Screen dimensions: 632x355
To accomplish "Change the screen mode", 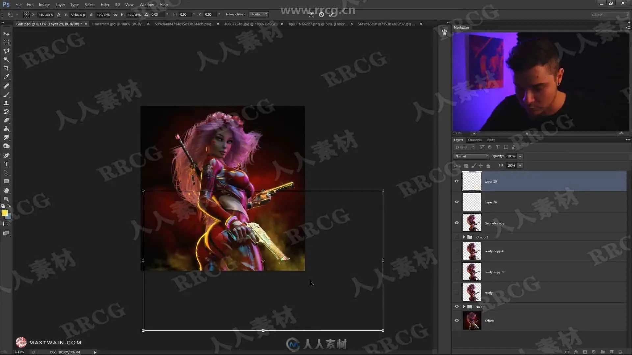I will click(6, 233).
